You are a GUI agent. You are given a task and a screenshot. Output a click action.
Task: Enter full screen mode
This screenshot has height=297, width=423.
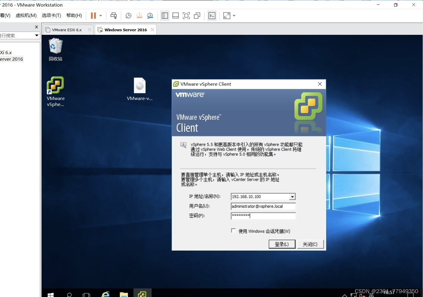(186, 15)
